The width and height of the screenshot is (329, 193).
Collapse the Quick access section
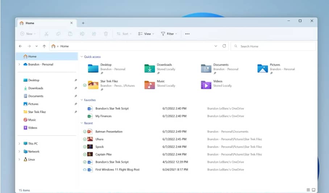[82, 57]
